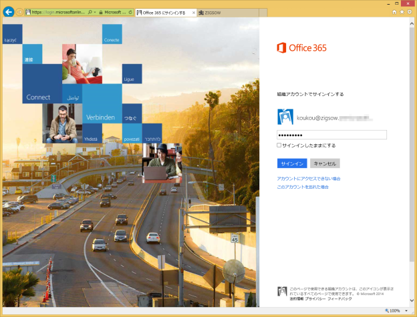Maximize the browser window

point(397,4)
